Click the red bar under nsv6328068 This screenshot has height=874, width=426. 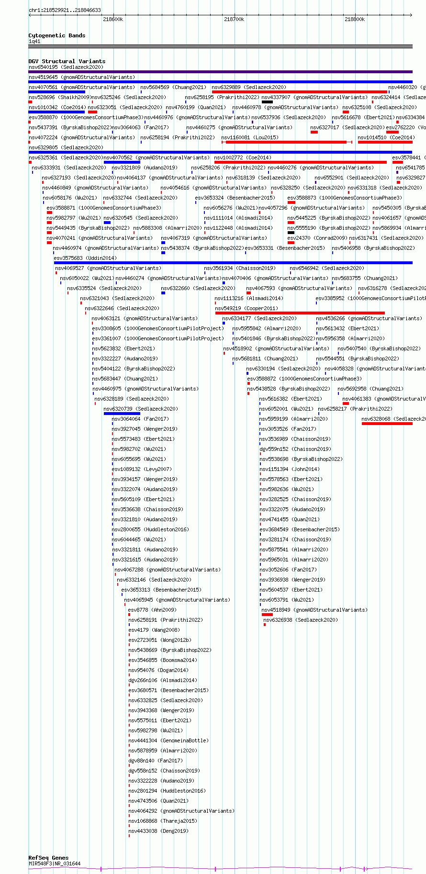(x=387, y=424)
